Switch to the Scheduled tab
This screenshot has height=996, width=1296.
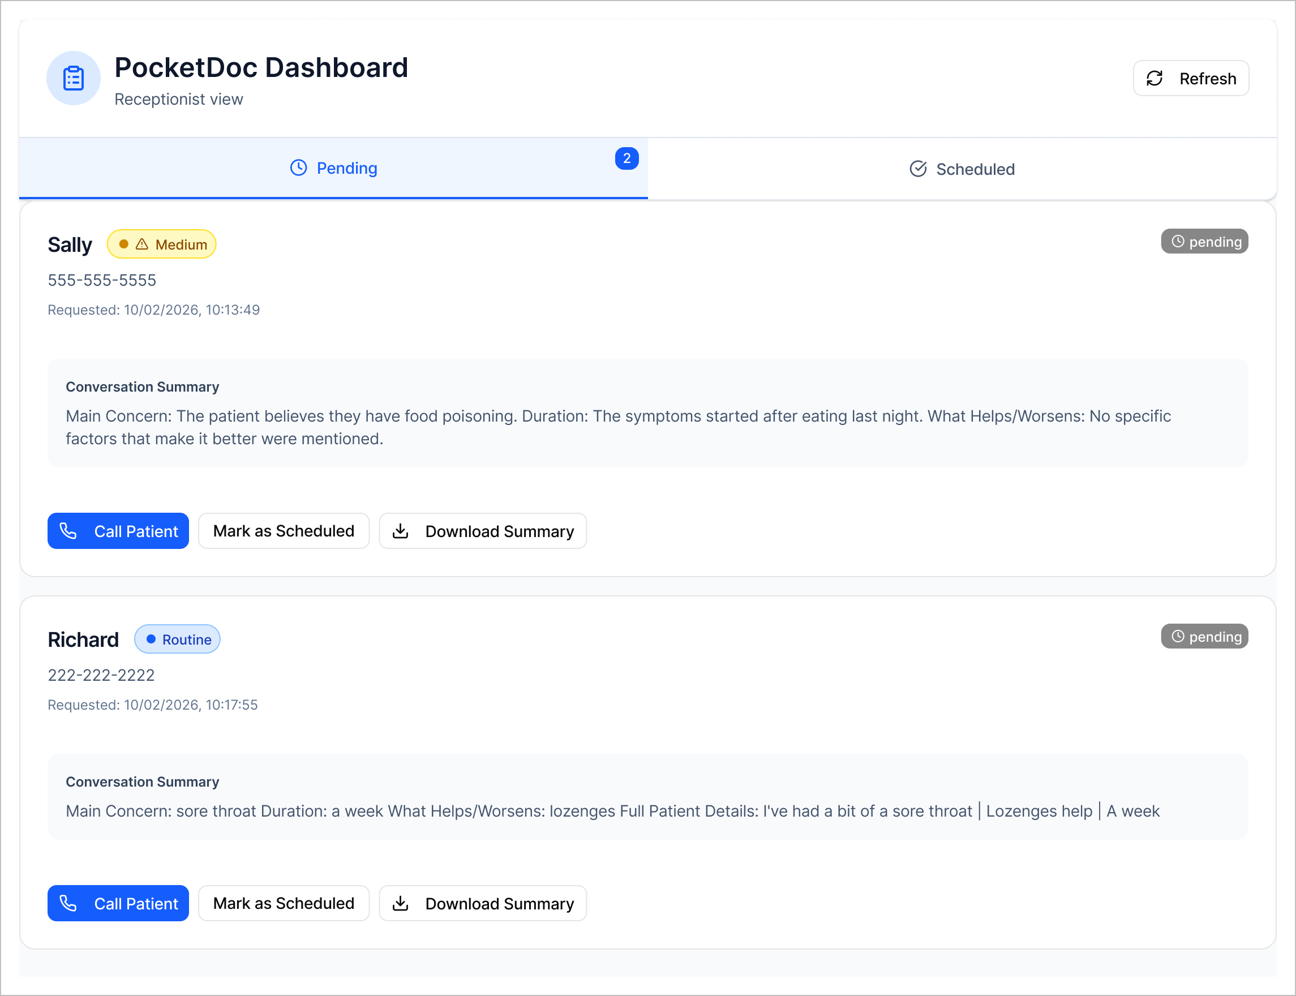(x=962, y=169)
